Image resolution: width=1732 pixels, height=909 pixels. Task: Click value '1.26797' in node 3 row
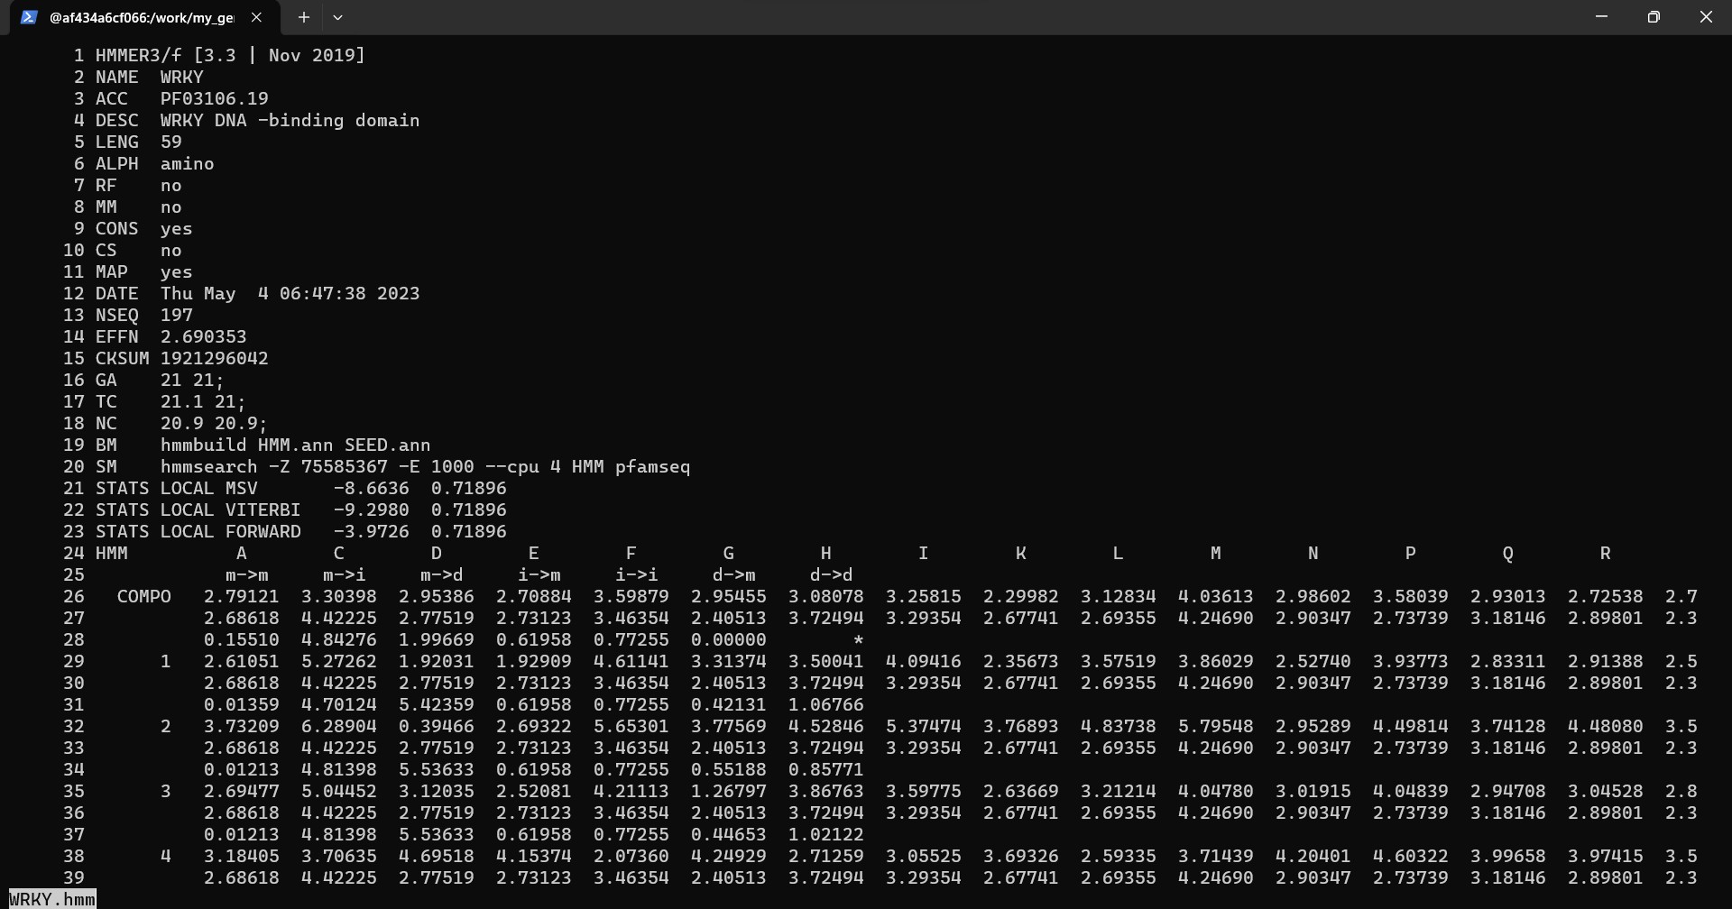728,791
